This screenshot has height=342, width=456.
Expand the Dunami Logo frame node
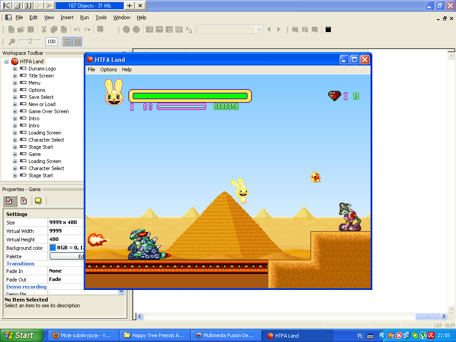(x=15, y=69)
